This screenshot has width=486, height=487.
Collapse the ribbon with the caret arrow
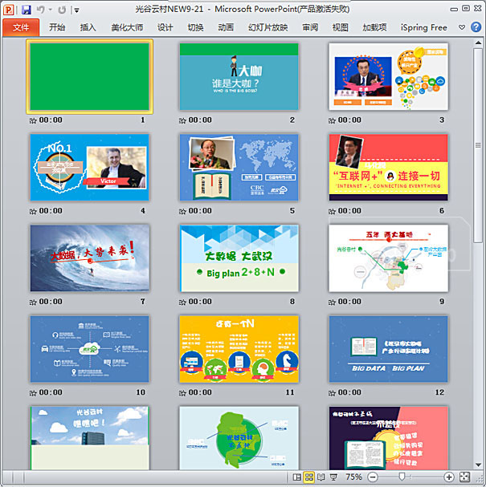464,26
